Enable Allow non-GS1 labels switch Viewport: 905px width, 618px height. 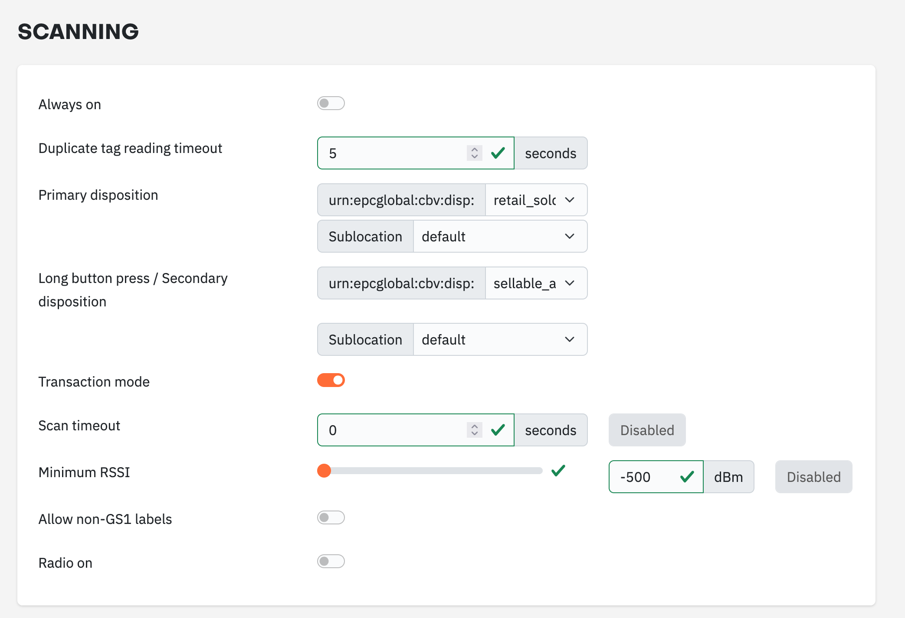tap(331, 517)
